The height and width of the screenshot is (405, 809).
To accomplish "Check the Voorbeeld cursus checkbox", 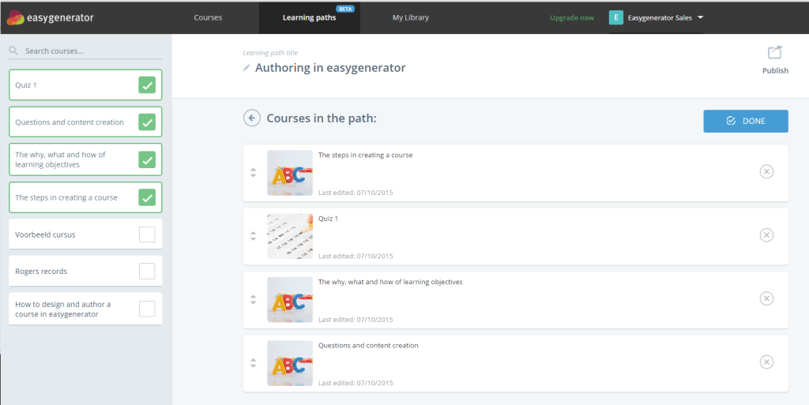I will coord(147,234).
